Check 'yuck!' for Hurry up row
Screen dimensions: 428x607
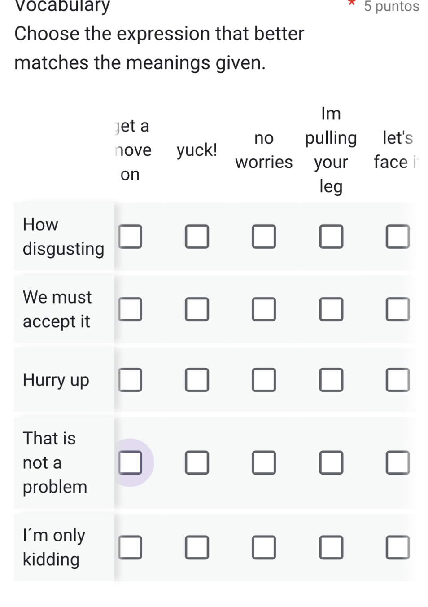pyautogui.click(x=197, y=380)
